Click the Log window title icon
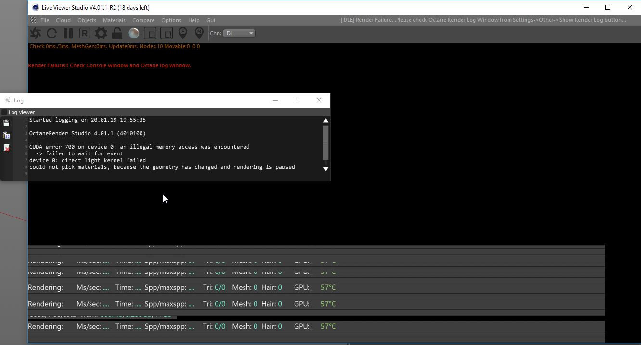Screen dimensions: 641x345 point(7,100)
